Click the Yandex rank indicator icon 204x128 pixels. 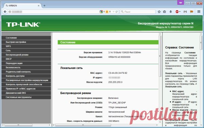tap(107, 12)
